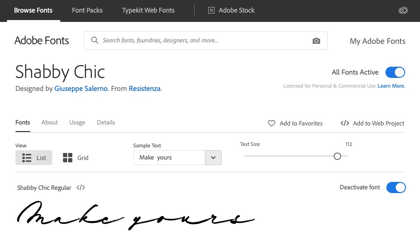Select List view

tap(34, 158)
